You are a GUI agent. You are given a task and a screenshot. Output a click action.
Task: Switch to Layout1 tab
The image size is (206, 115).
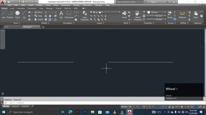15,106
